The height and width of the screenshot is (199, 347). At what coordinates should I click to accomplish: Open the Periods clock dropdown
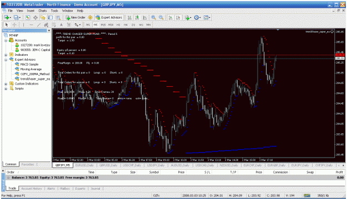[x=197, y=17]
